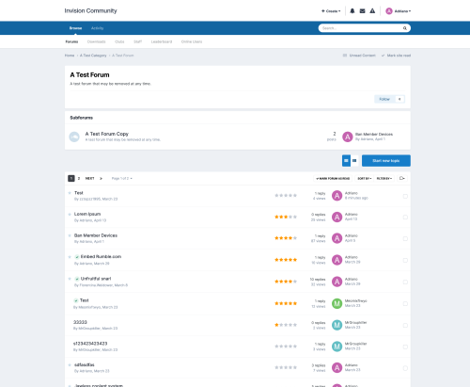This screenshot has height=387, width=470.
Task: Click Unread Content icon link
Action: 359,56
